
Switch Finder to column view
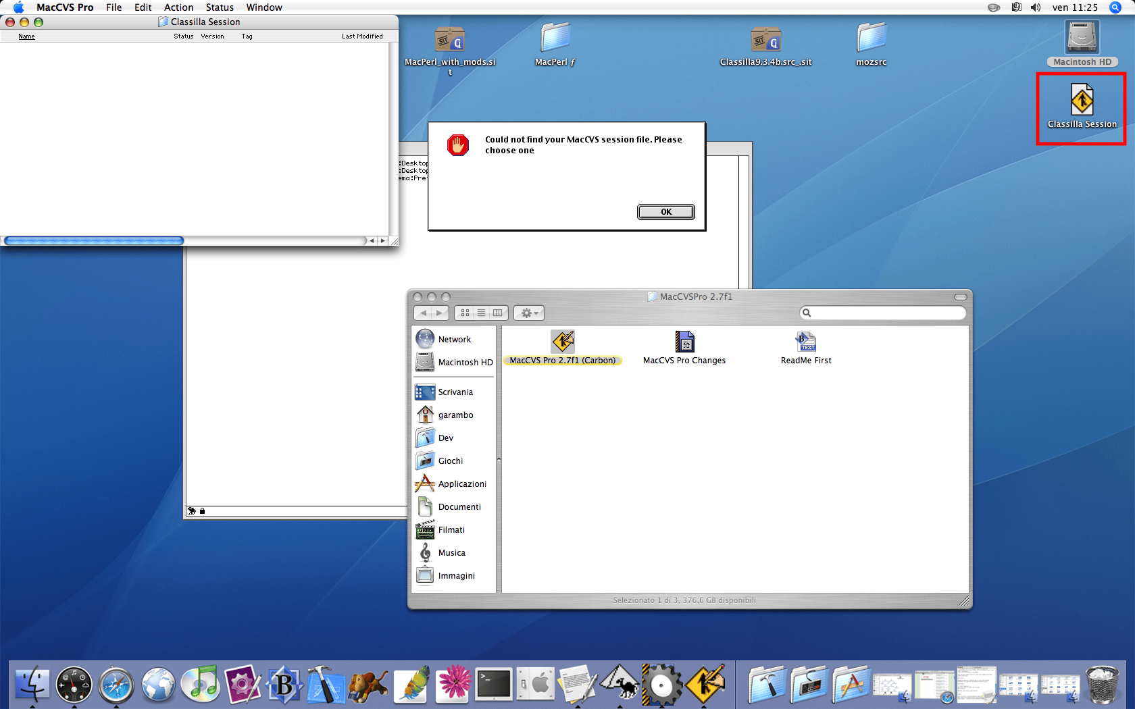(x=498, y=313)
